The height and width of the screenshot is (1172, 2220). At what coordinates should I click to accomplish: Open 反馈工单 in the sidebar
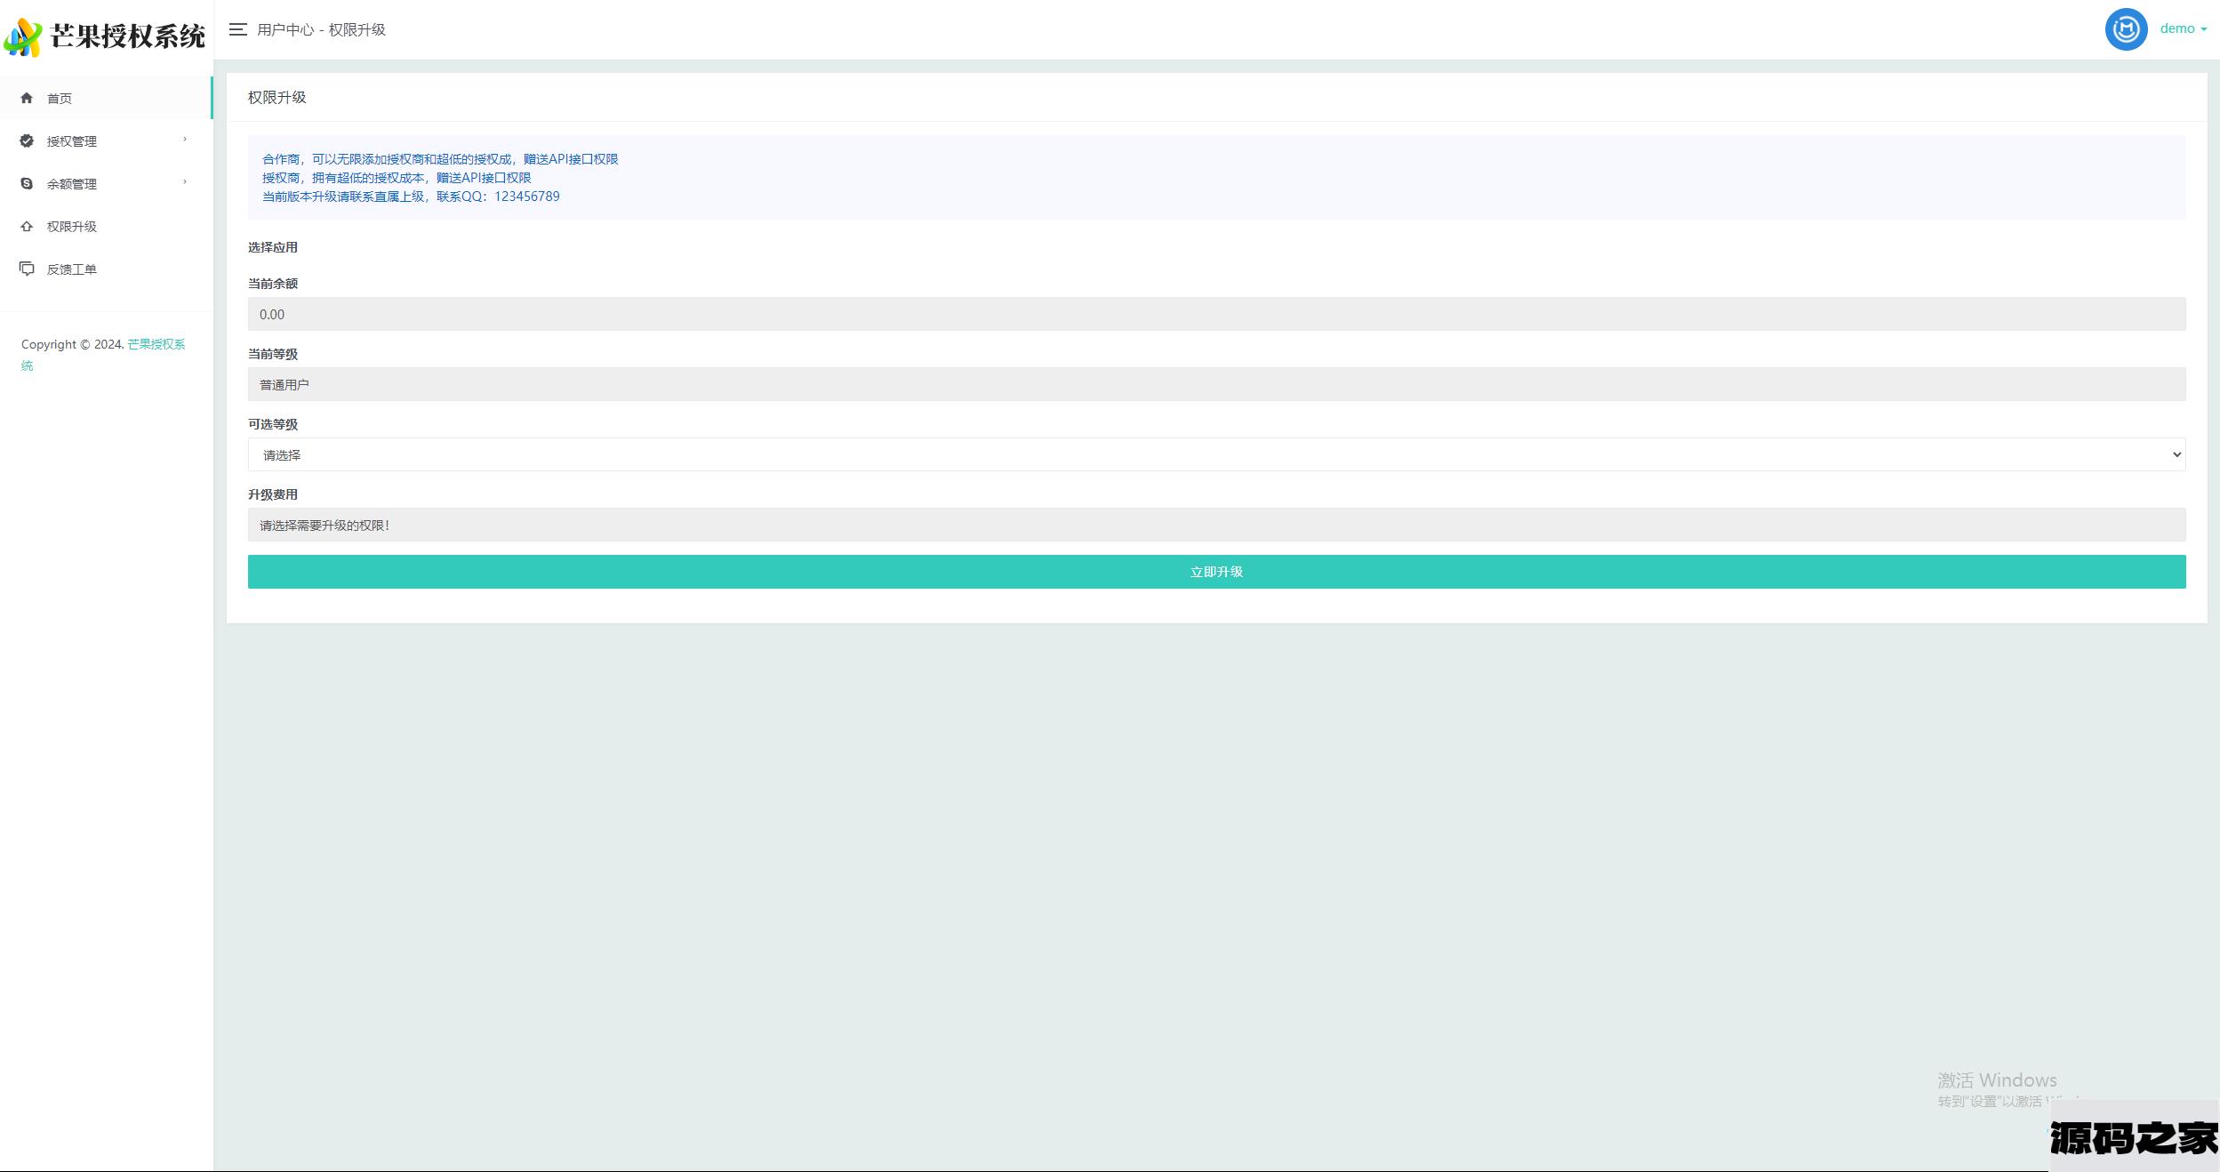(x=106, y=269)
